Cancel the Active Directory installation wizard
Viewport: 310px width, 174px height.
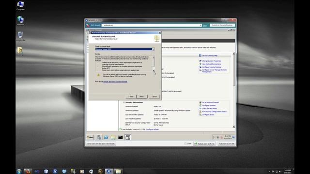154,97
